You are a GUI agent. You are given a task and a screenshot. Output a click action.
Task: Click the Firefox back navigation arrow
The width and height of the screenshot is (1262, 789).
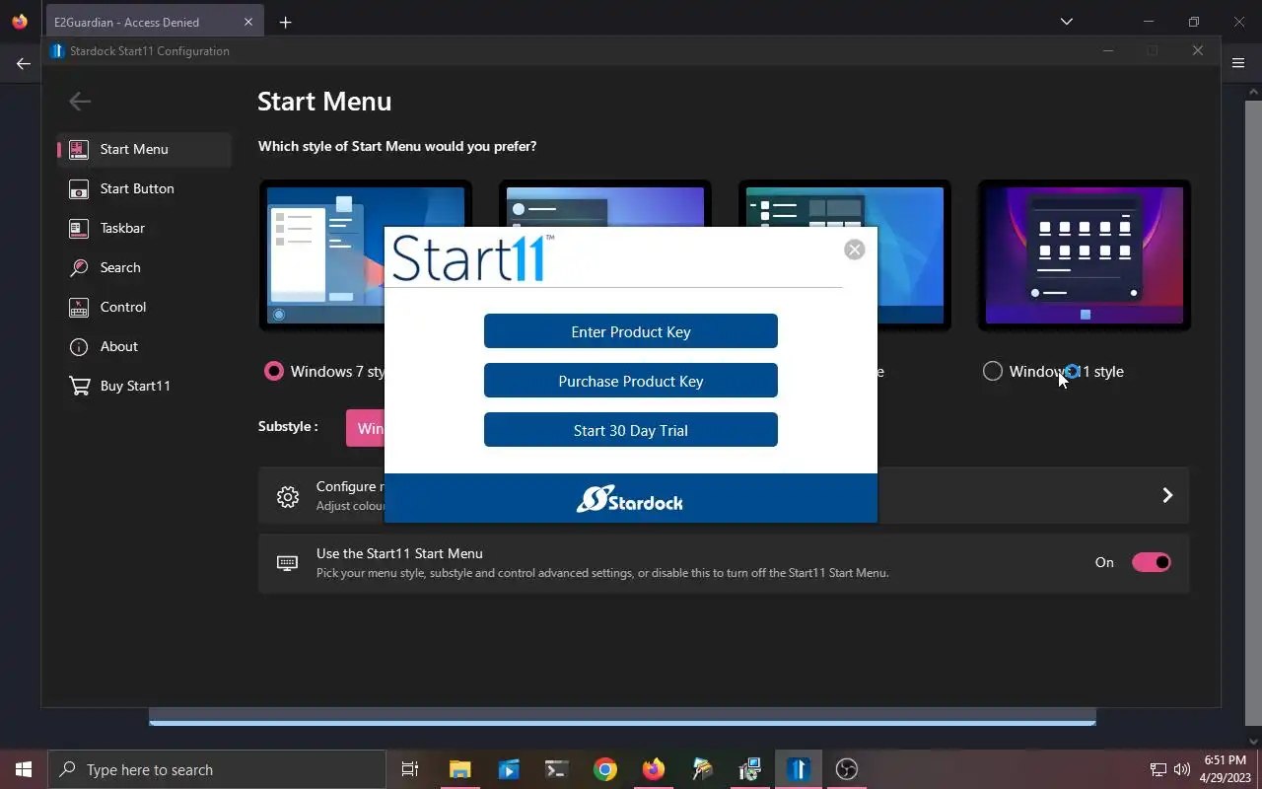pos(24,63)
